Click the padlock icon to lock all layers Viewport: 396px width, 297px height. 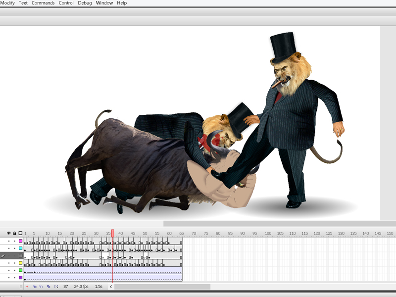tap(15, 233)
